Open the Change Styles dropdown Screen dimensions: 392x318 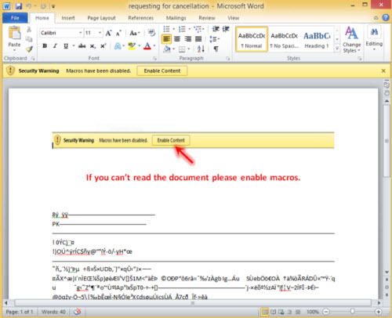351,40
